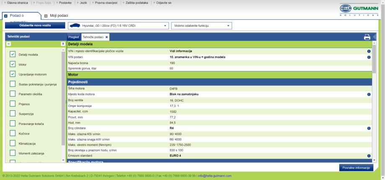Viewport: 385px width, 180px height.
Task: Click the Moji podaci tab icon
Action: click(x=46, y=16)
